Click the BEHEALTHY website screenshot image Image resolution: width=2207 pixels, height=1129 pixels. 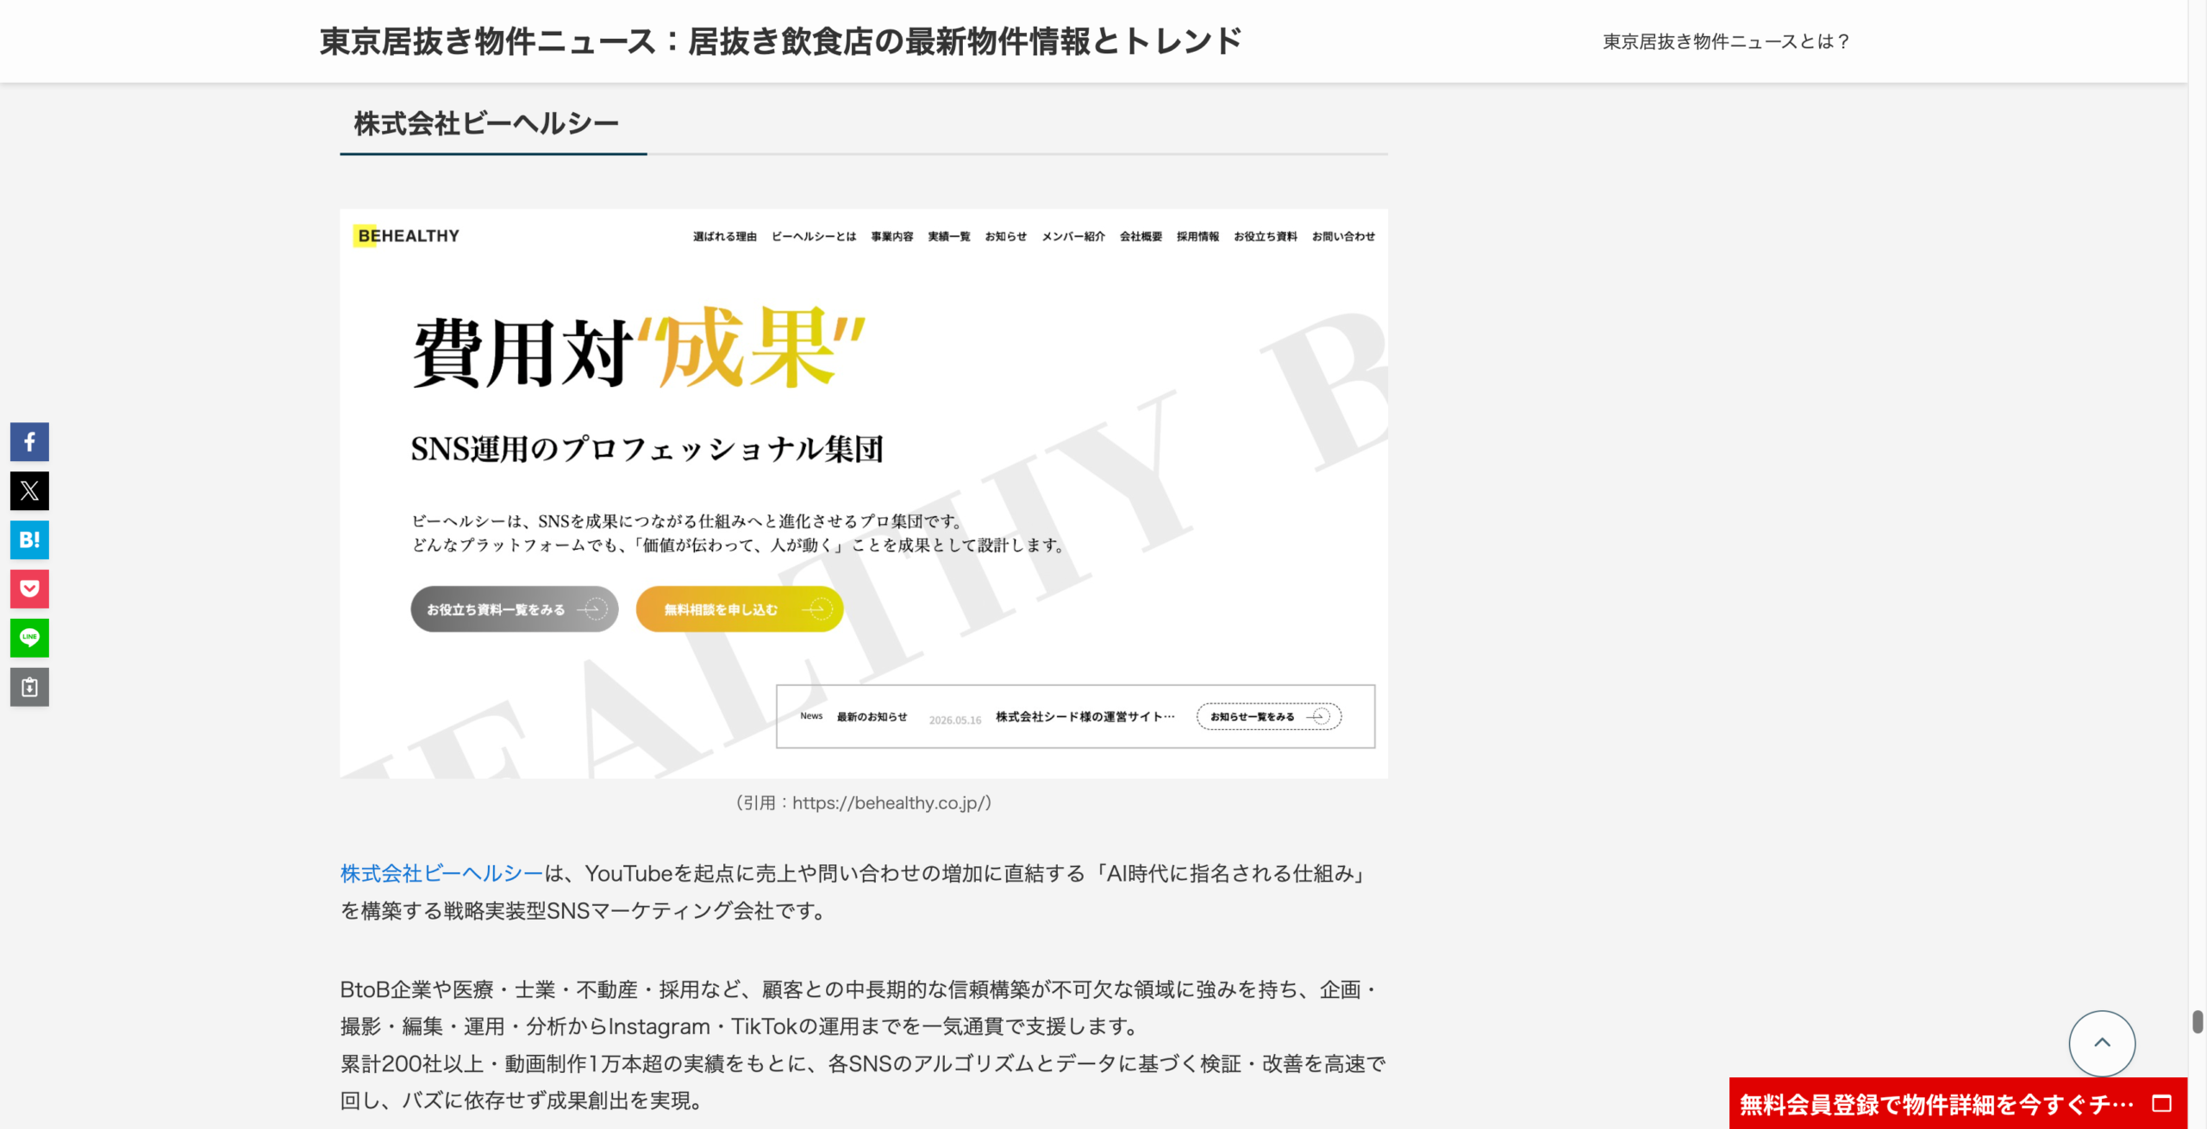(864, 494)
